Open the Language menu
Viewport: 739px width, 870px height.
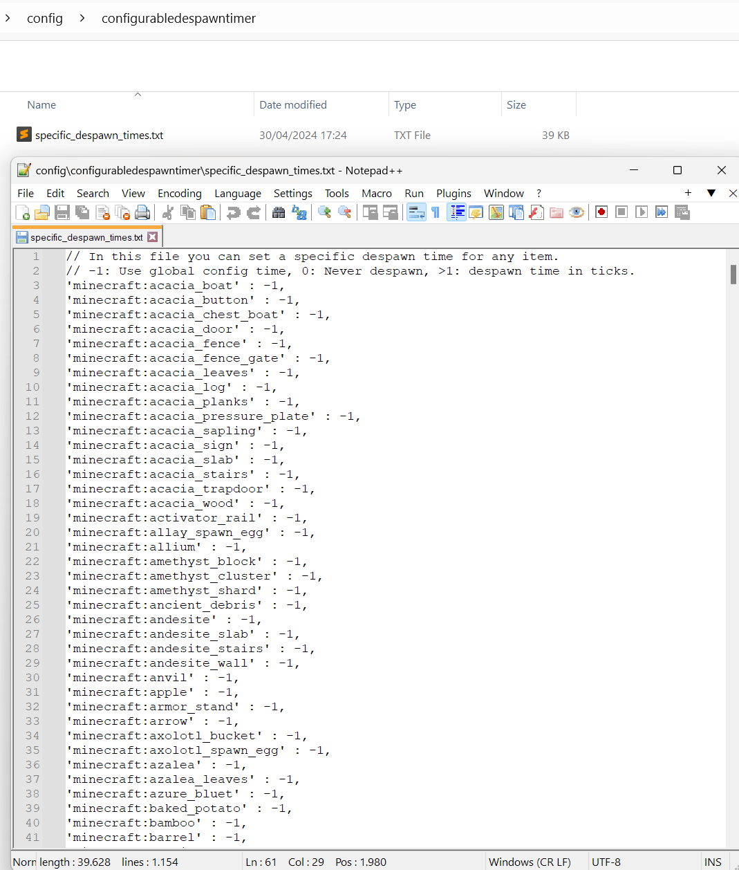point(238,194)
